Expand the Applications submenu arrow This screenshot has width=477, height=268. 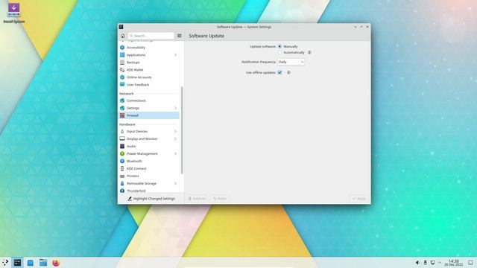click(x=176, y=55)
